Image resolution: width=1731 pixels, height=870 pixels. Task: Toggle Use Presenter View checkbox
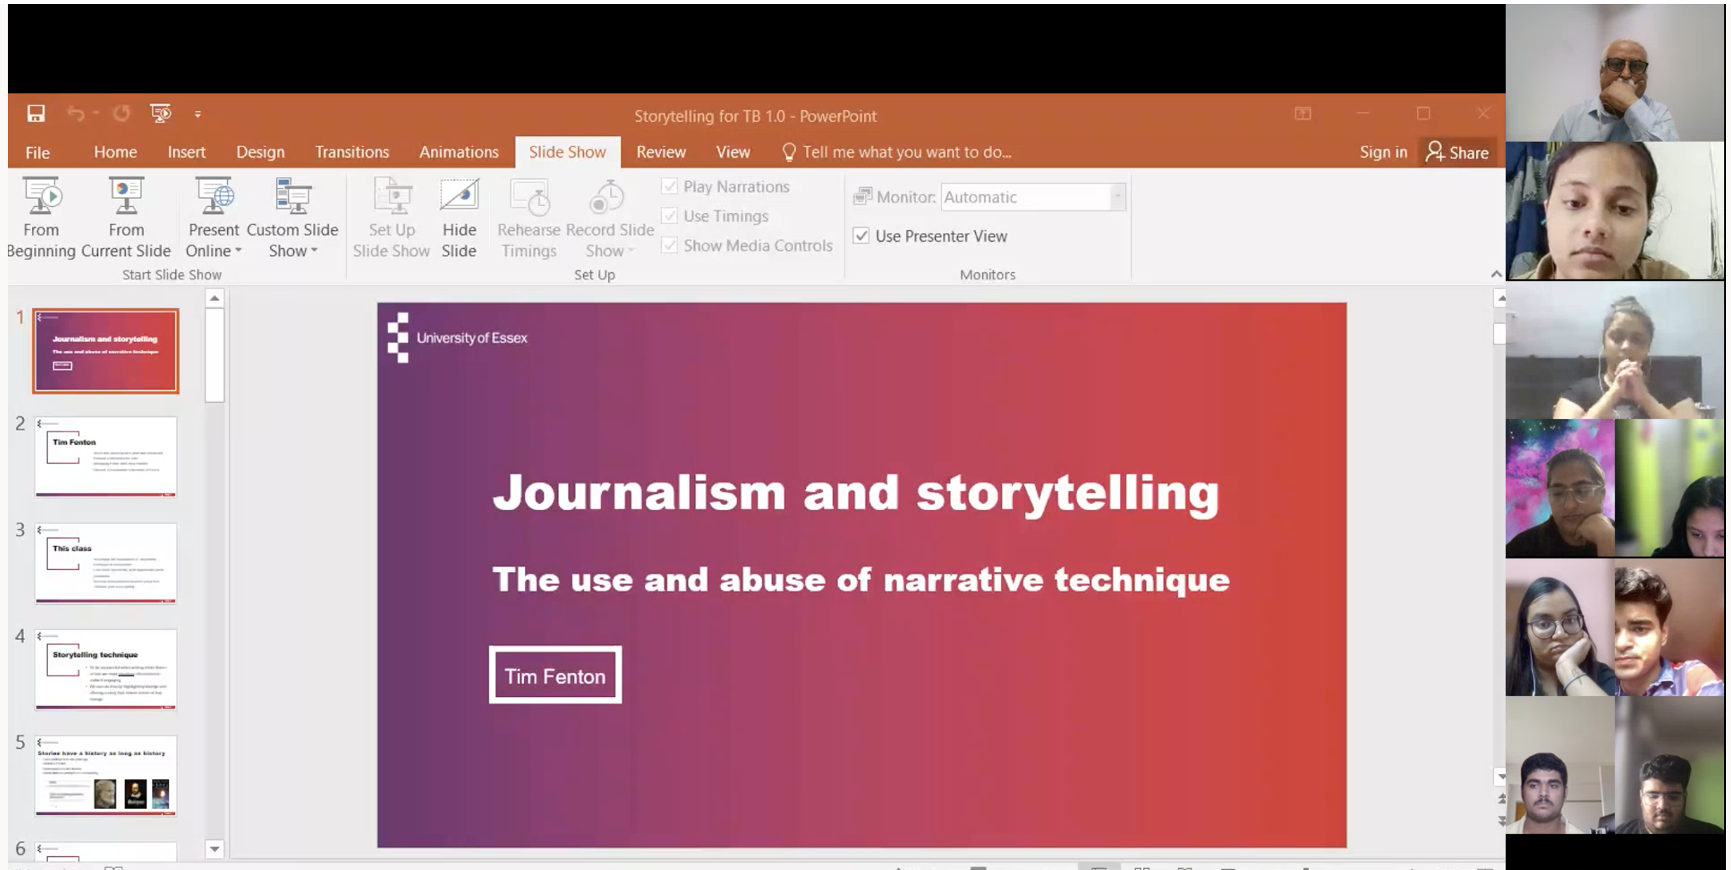point(861,235)
